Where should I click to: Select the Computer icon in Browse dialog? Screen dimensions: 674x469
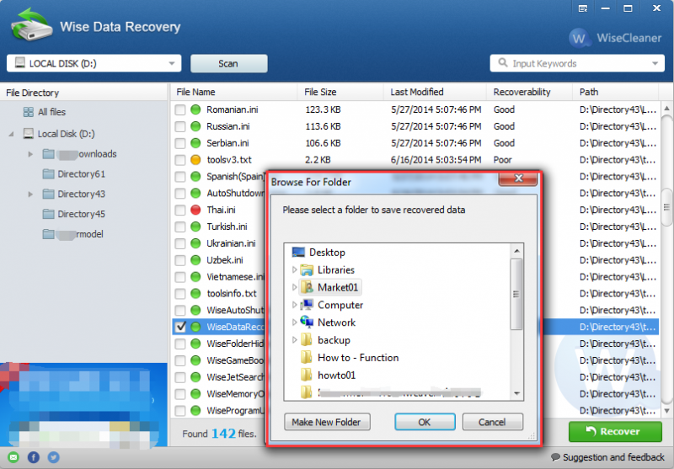point(307,305)
